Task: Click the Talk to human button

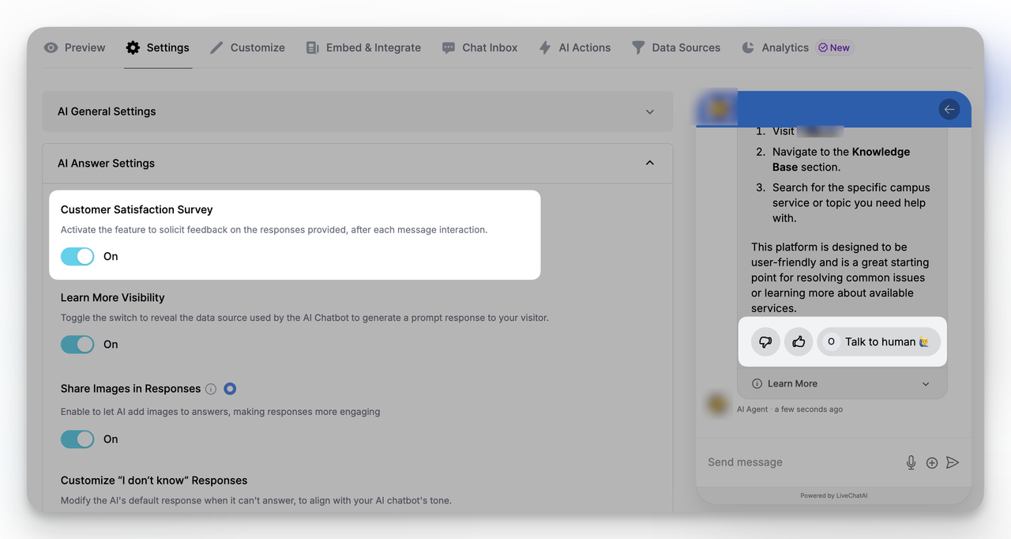Action: (x=878, y=341)
